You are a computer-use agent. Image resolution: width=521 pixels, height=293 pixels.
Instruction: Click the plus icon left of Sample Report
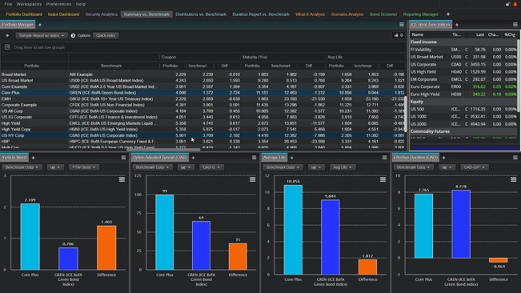coord(7,35)
